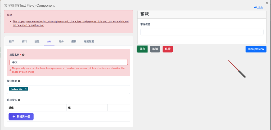The image size is (271, 130).
Task: Click the help icon beside Help link
Action: [255, 7]
